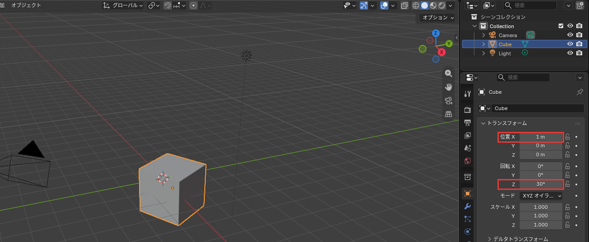The image size is (589, 242).
Task: Hide Collection in viewport with eye icon
Action: 570,26
